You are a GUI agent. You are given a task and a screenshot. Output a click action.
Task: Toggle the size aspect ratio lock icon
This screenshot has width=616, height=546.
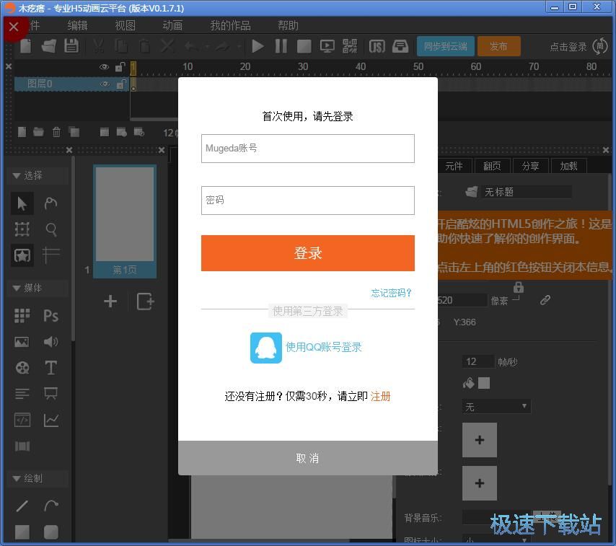point(517,288)
